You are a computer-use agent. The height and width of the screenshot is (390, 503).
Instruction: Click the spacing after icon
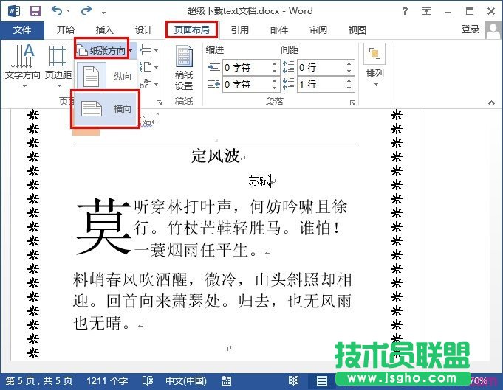click(x=288, y=84)
